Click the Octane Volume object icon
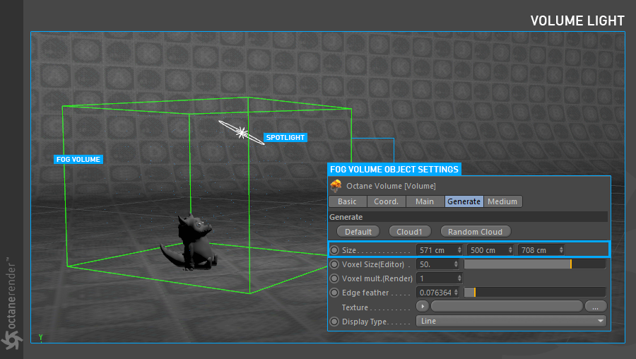This screenshot has height=359, width=636. [336, 186]
